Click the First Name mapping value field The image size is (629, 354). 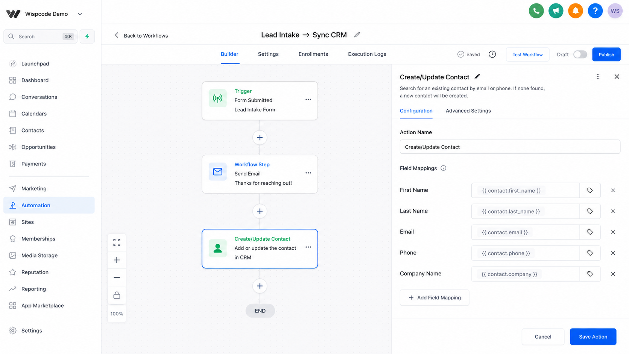click(x=525, y=190)
